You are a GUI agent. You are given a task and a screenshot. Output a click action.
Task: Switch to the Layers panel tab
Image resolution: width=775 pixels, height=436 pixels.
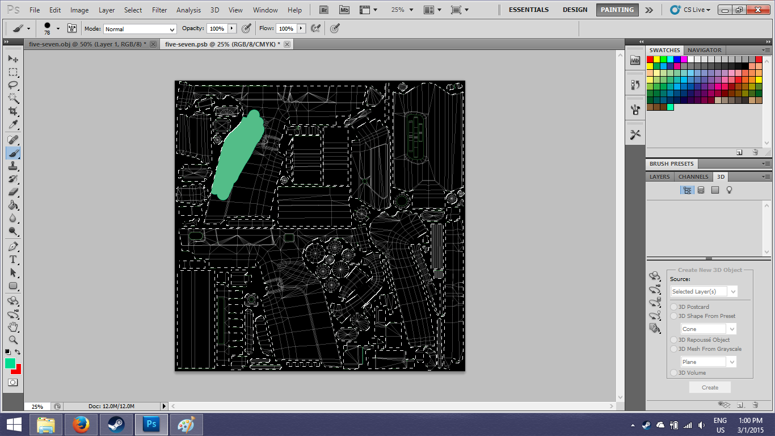[x=659, y=177]
